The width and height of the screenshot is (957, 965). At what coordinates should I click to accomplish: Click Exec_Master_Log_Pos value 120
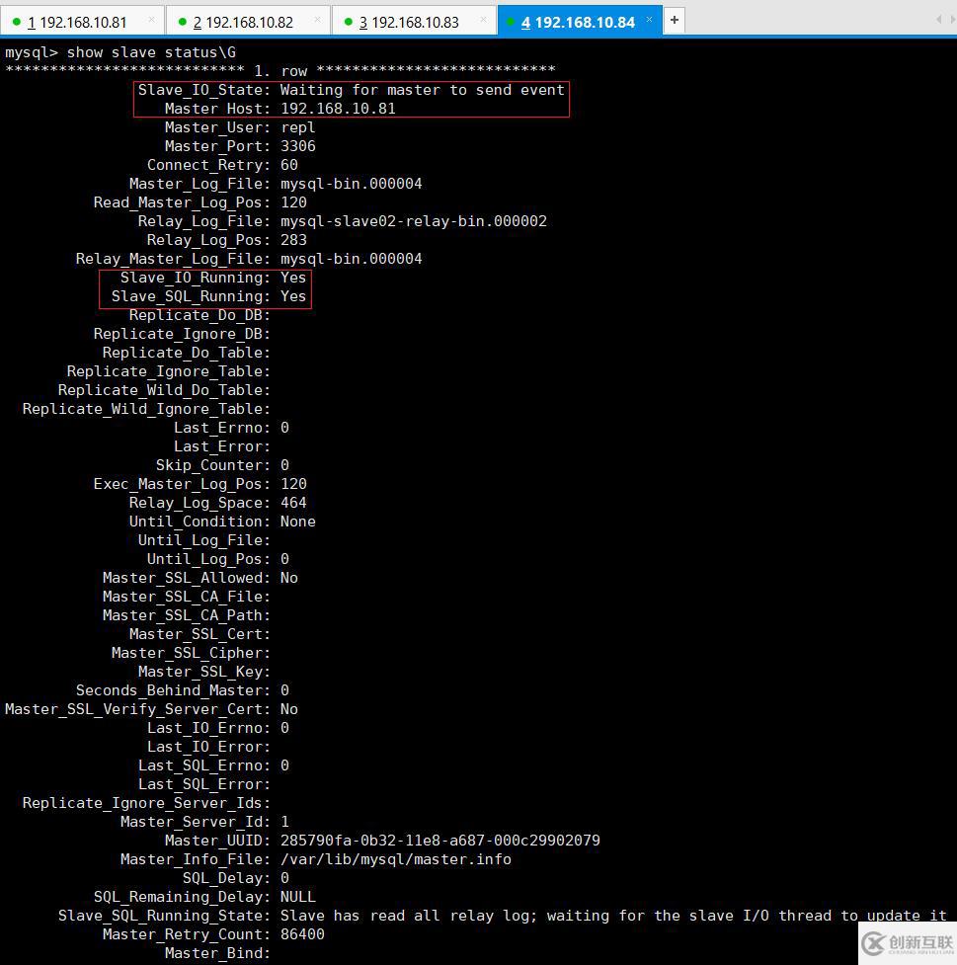[293, 484]
